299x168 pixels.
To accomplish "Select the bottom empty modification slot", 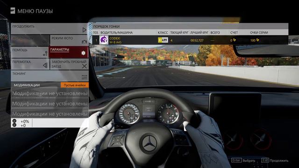I will tap(50, 114).
